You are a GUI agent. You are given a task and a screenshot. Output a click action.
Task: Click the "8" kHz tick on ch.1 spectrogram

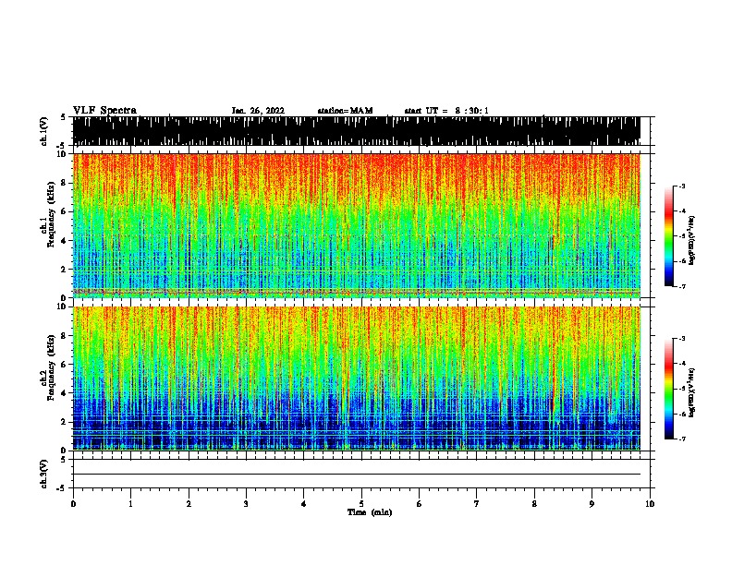64,183
